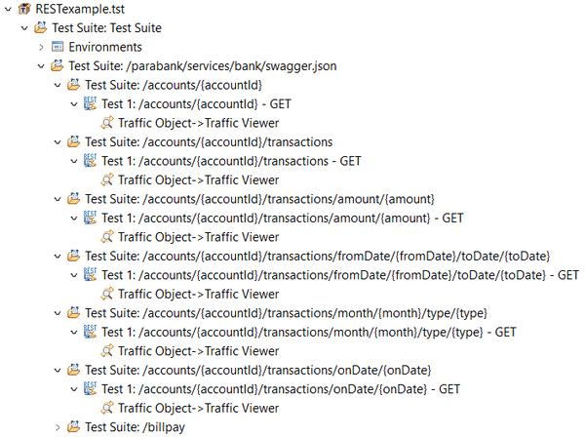Click the folder icon for Test Suite: /accounts/{accountId}/transactions/fromDate/{fromDate}/toDate/{toDate}
The height and width of the screenshot is (438, 585).
point(74,257)
